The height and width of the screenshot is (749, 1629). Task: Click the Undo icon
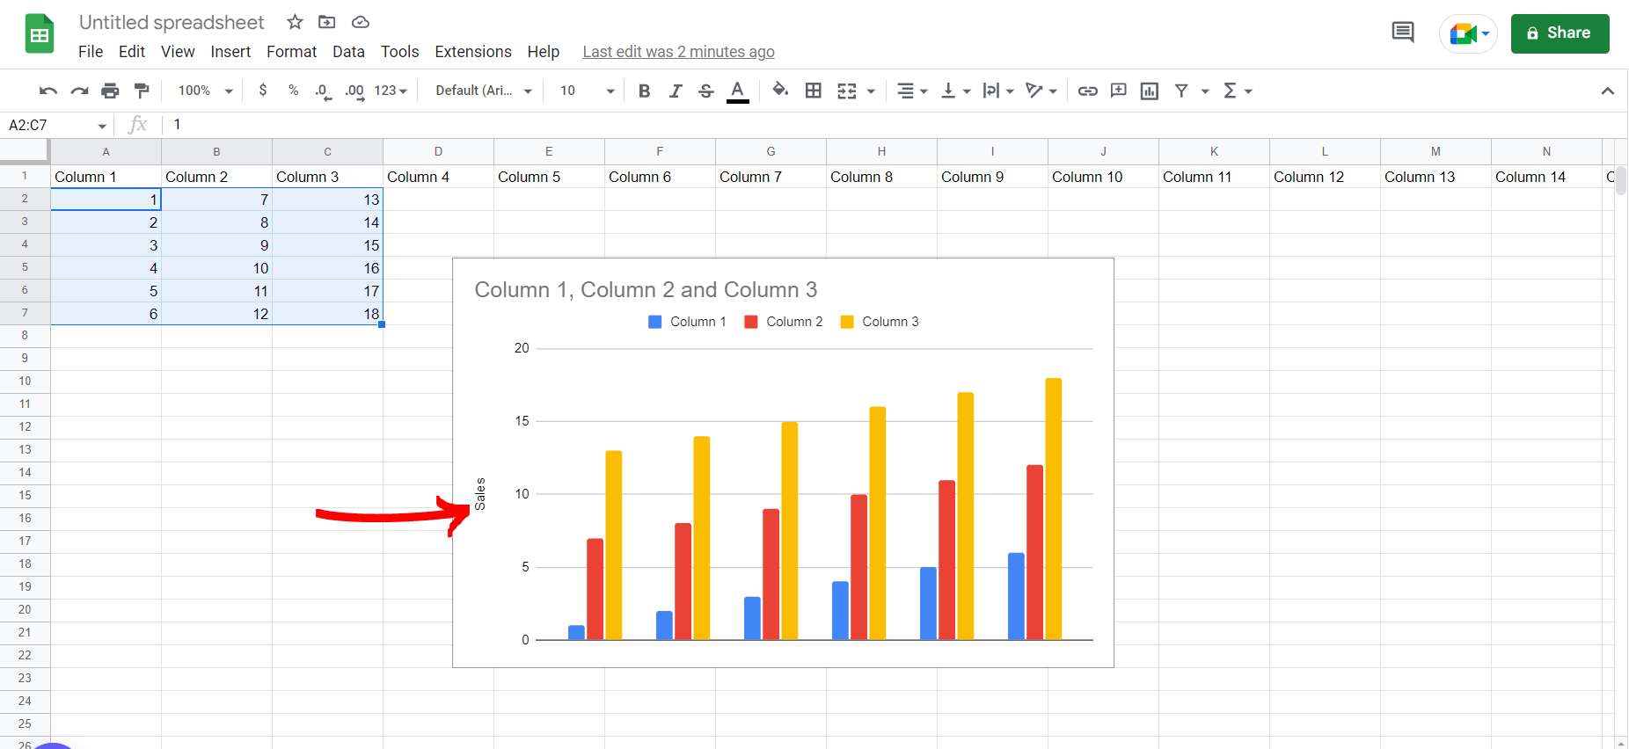pyautogui.click(x=48, y=91)
